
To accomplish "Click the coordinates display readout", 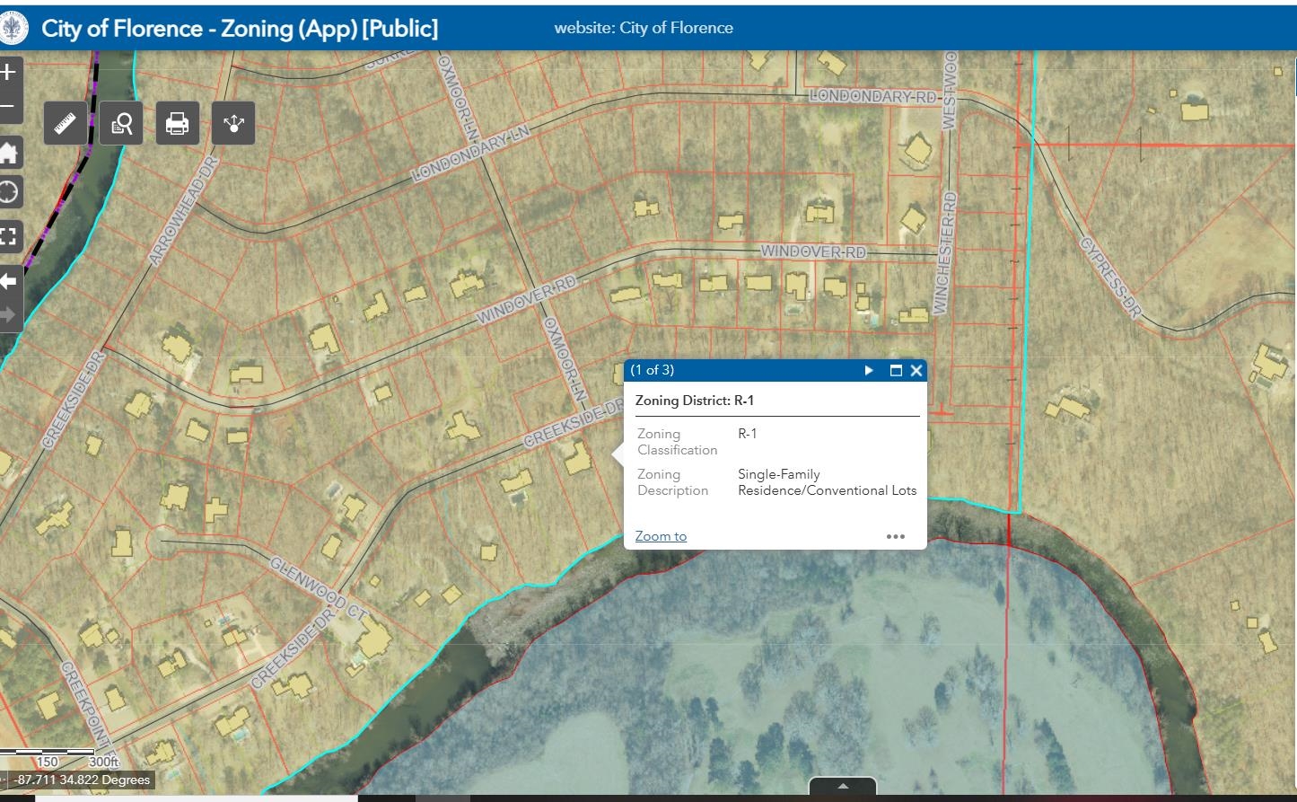I will coord(82,780).
